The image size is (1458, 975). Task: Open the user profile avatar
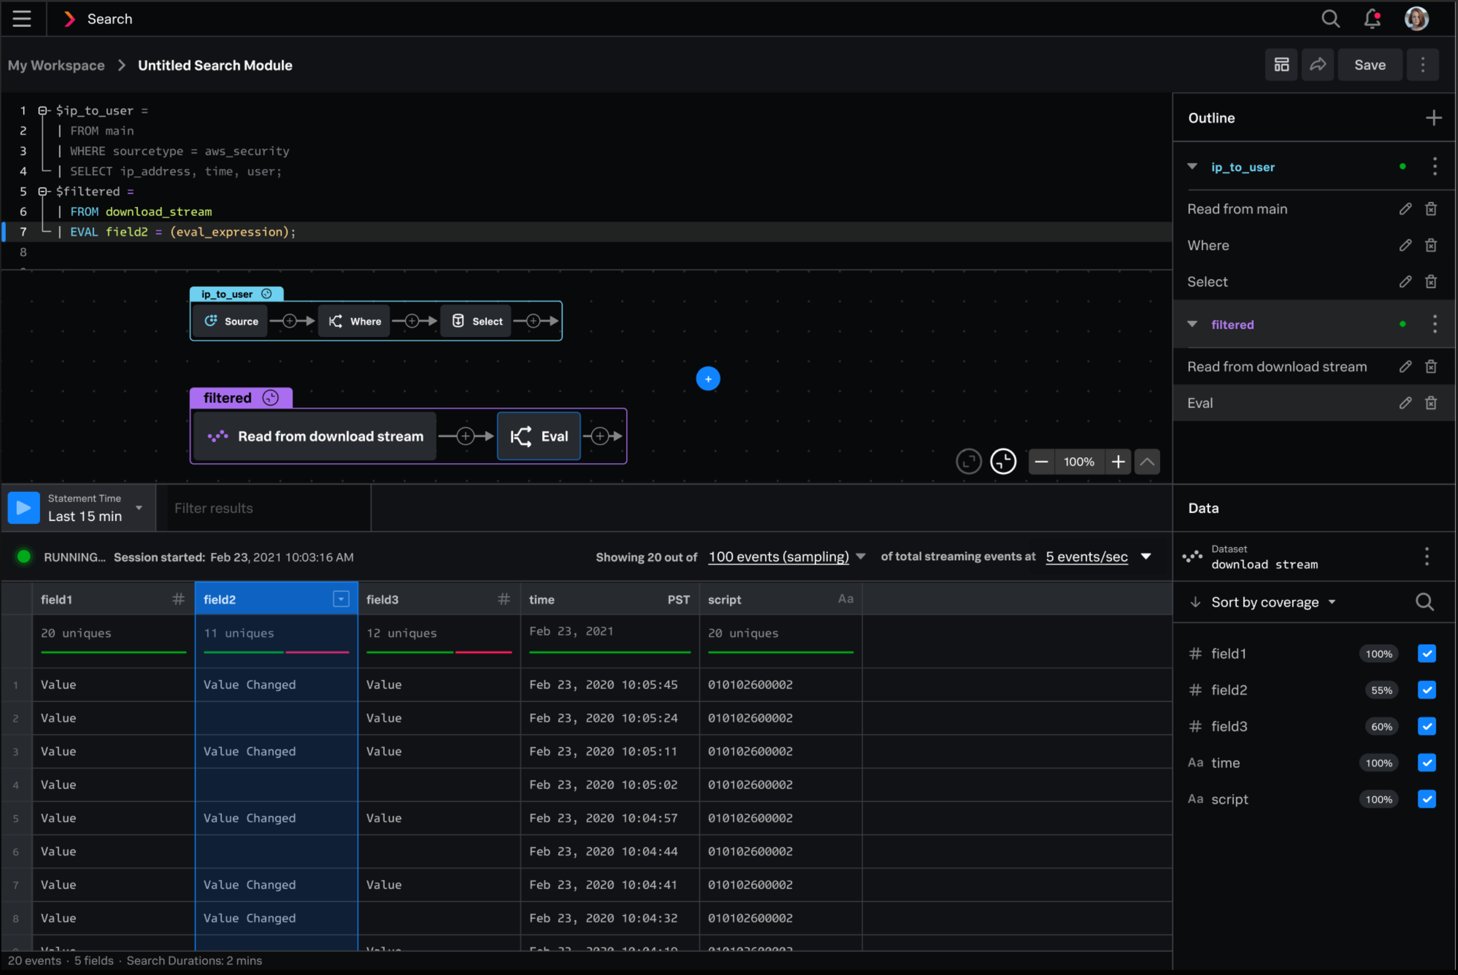click(1416, 19)
